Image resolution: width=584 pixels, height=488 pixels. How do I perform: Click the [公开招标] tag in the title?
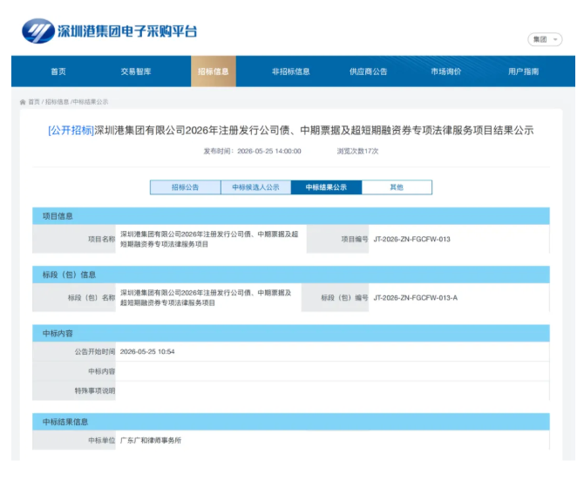pyautogui.click(x=71, y=131)
